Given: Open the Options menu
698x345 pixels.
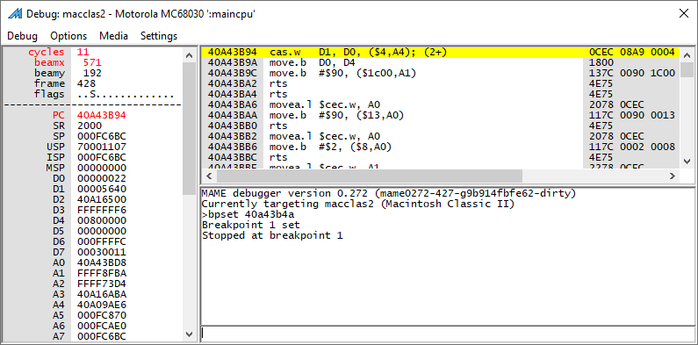Looking at the screenshot, I should click(68, 36).
